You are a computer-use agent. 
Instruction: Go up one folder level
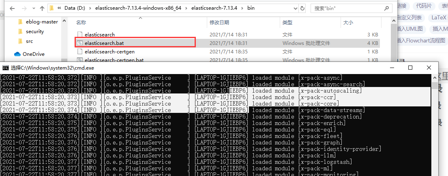pyautogui.click(x=42, y=8)
